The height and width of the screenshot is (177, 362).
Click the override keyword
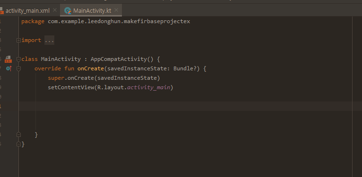48,69
